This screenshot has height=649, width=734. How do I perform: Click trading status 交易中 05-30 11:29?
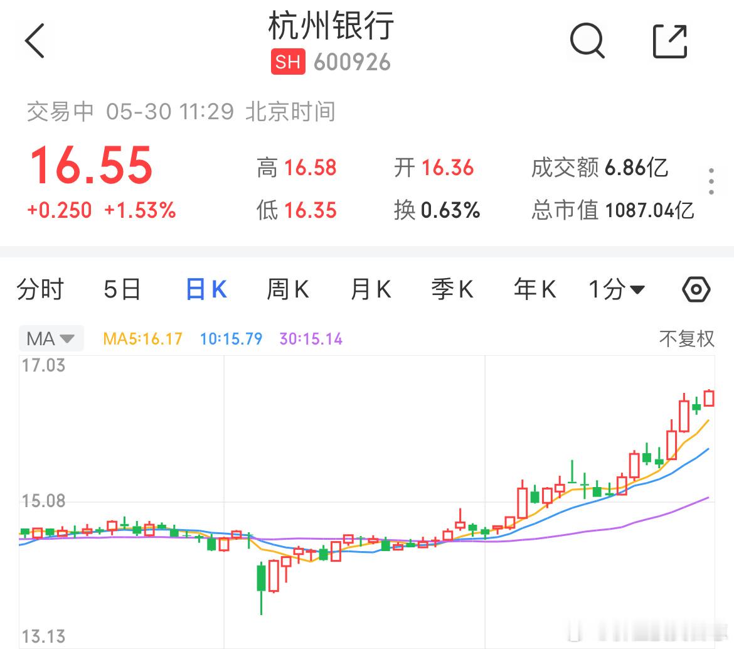[130, 112]
